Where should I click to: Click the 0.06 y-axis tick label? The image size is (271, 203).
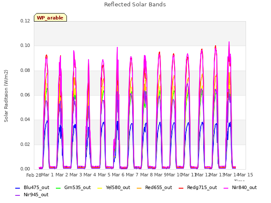[25, 95]
